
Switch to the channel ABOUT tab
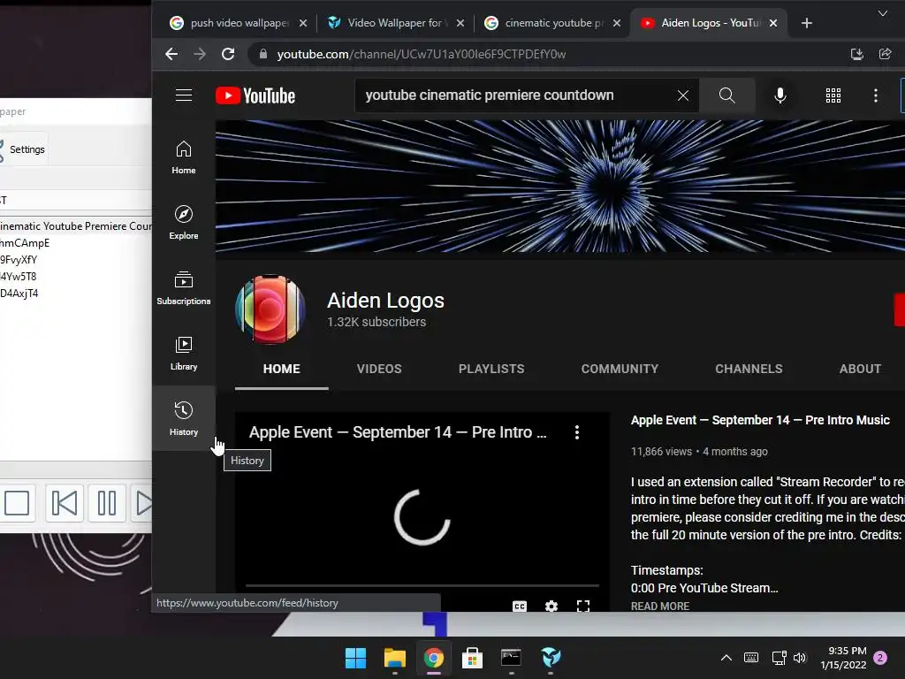(x=860, y=369)
